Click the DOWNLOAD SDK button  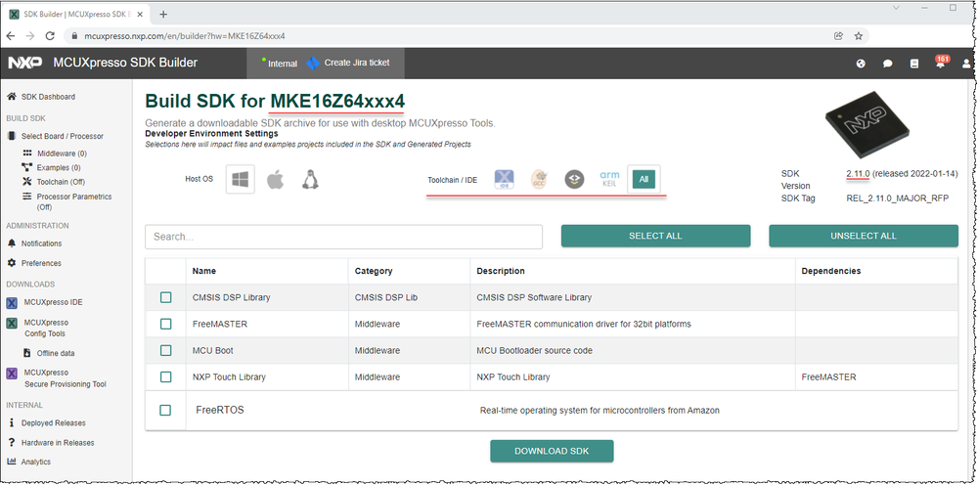tap(552, 452)
